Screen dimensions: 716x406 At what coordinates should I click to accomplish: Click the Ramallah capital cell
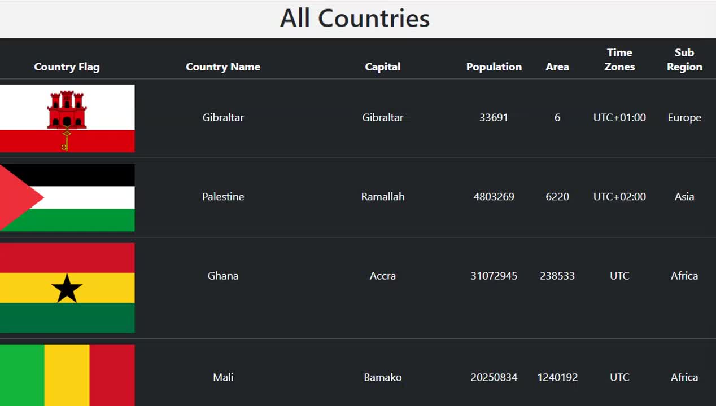[382, 197]
